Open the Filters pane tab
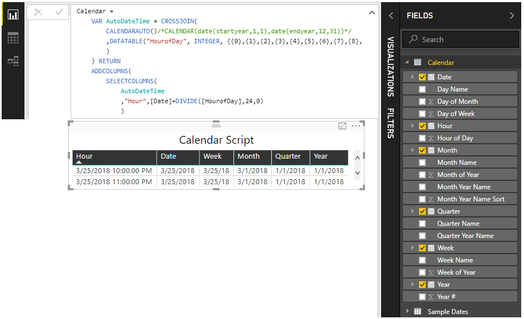Image resolution: width=524 pixels, height=319 pixels. tap(390, 123)
